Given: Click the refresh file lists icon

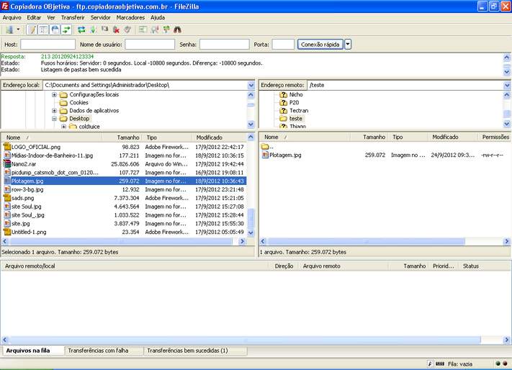Looking at the screenshot, I should point(81,30).
